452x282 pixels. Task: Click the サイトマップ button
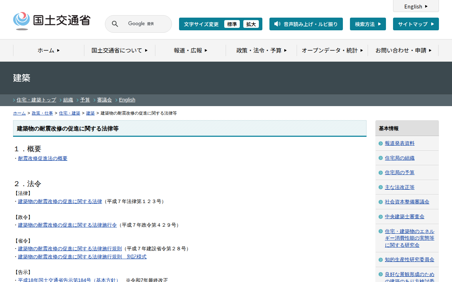[x=416, y=24]
